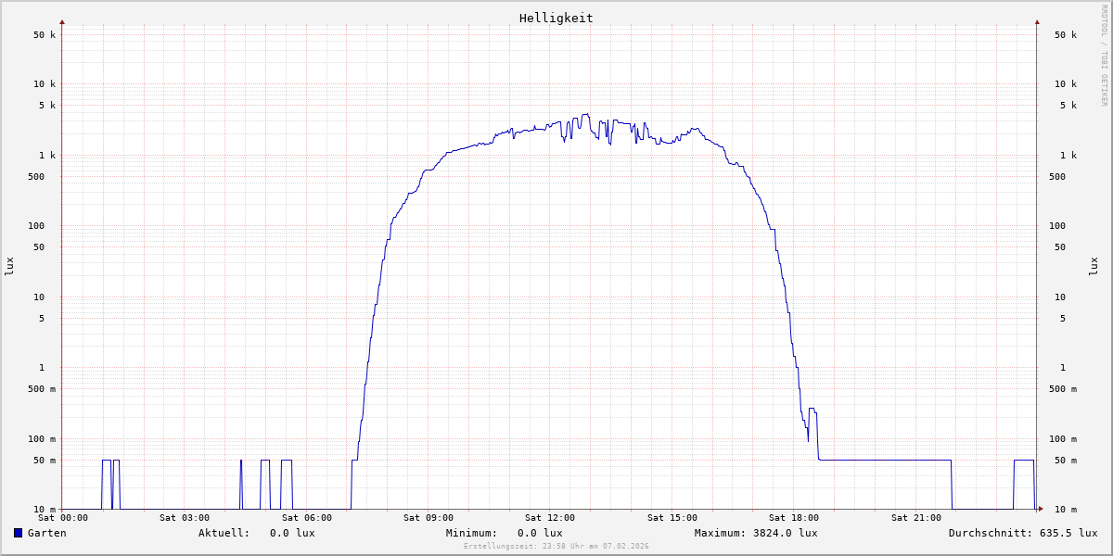Click the red arrowhead atop the left y-axis
The height and width of the screenshot is (556, 1113).
click(x=62, y=21)
